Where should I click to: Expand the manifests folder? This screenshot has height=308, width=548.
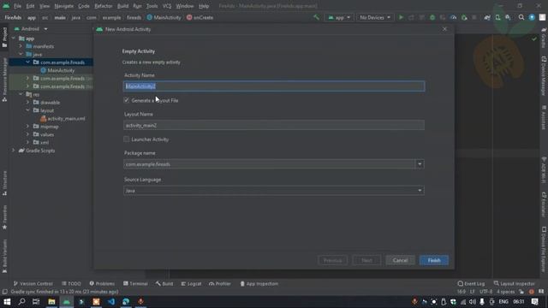tap(21, 46)
